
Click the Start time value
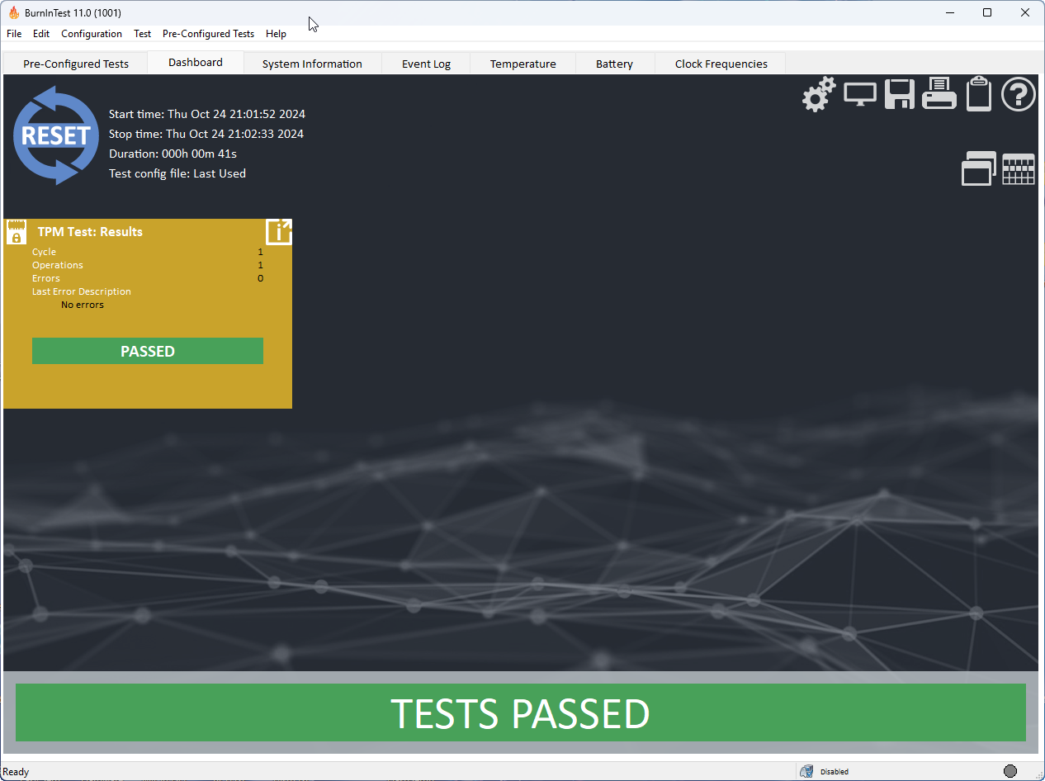(236, 114)
